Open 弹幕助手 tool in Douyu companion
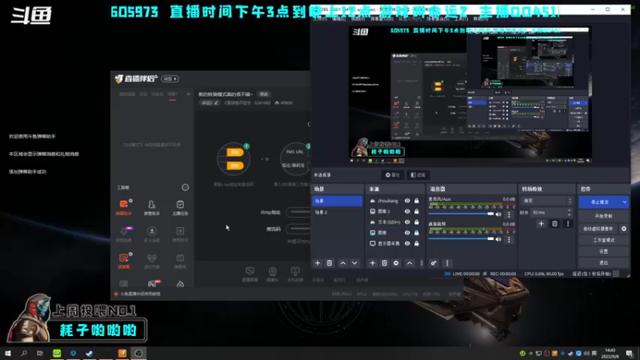 pos(124,207)
